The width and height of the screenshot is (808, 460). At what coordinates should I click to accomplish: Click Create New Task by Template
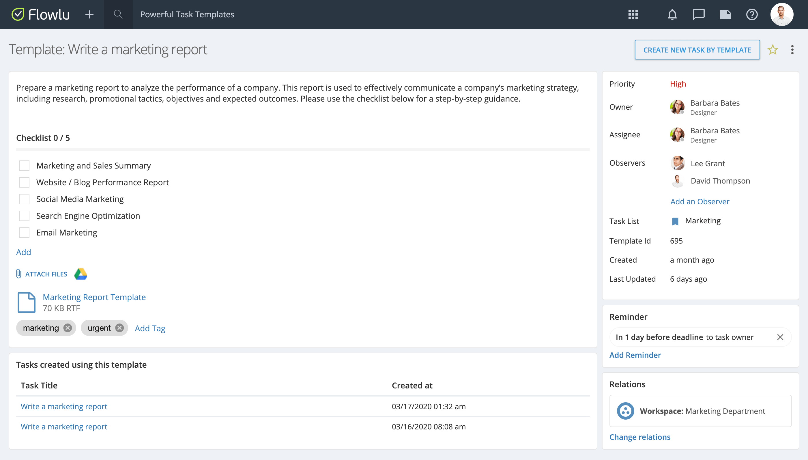coord(697,50)
